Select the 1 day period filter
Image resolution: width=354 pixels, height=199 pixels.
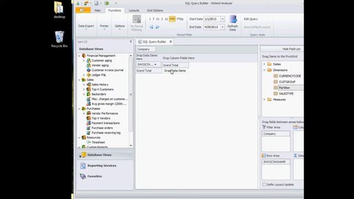click(150, 19)
